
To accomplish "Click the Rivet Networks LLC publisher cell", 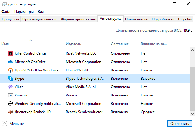I will (x=81, y=53).
